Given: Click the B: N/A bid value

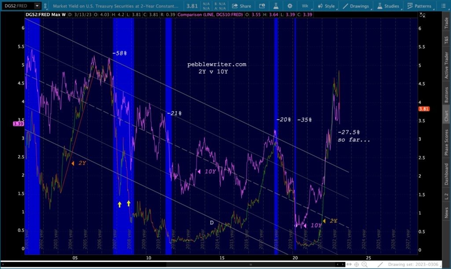Looking at the screenshot, I should [220, 4].
